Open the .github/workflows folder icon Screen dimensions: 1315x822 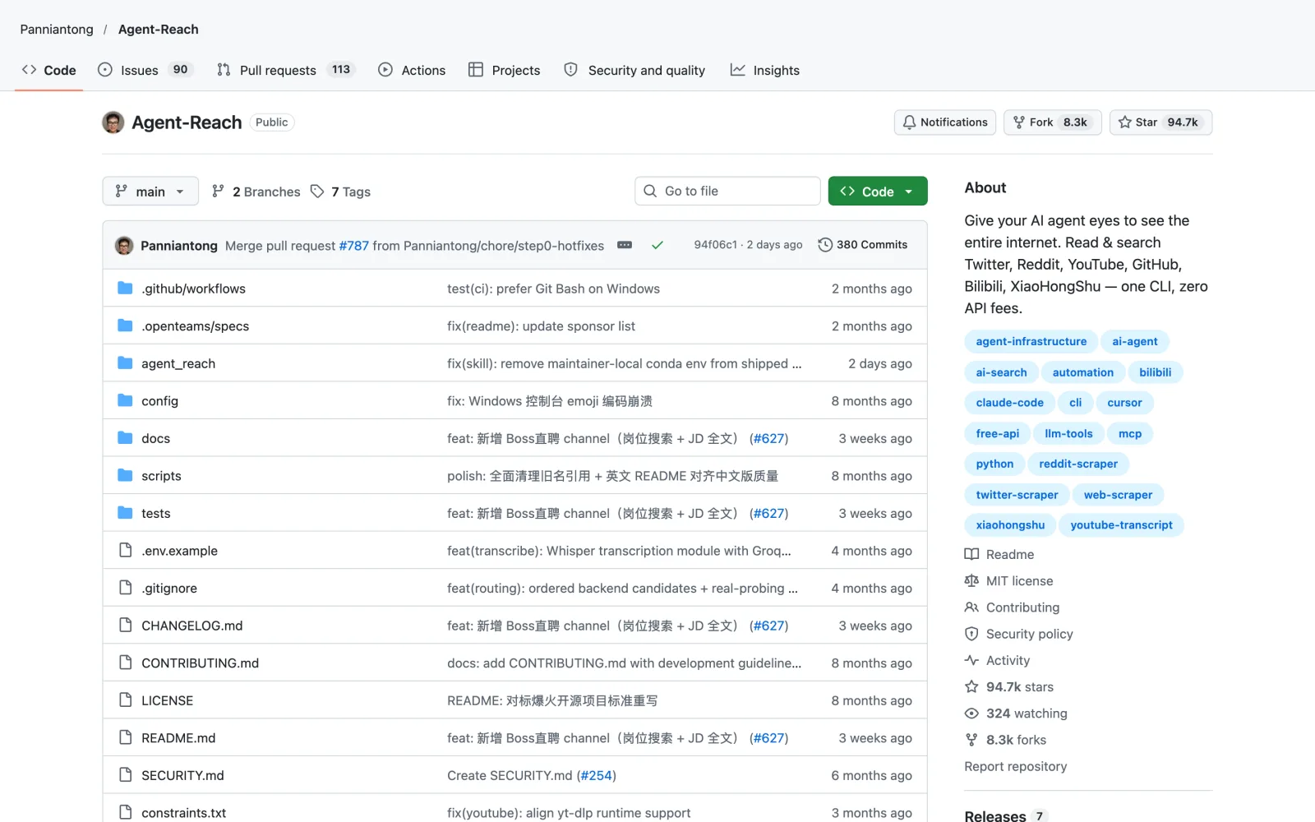click(x=125, y=289)
